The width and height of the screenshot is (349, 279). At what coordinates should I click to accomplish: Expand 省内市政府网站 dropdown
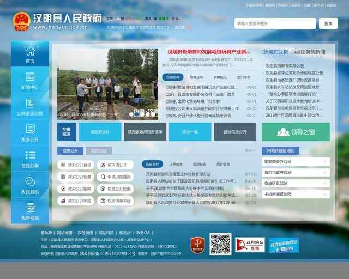[x=296, y=172]
